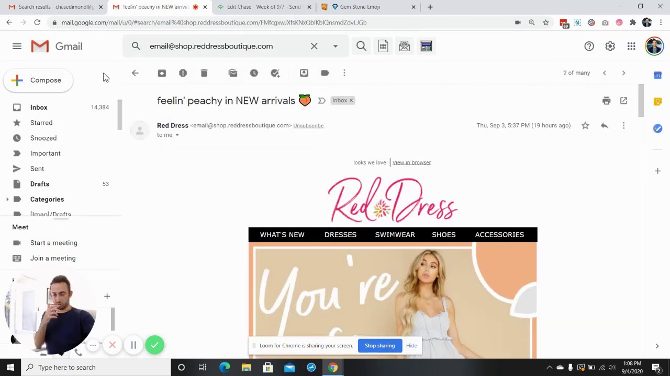Archive the open email
The image size is (670, 376).
162,73
